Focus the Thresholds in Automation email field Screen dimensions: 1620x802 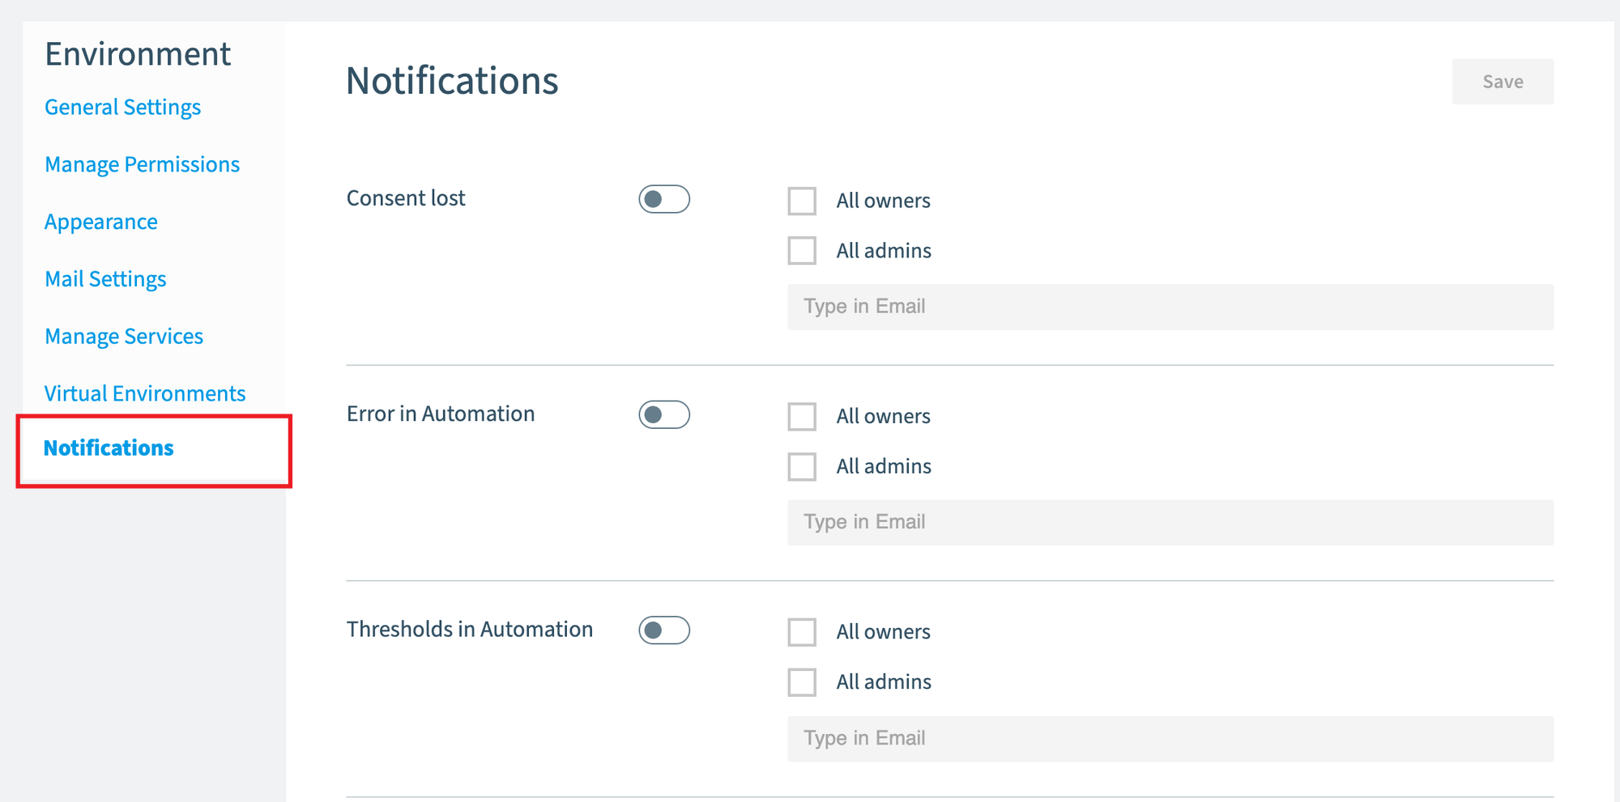coord(1170,739)
